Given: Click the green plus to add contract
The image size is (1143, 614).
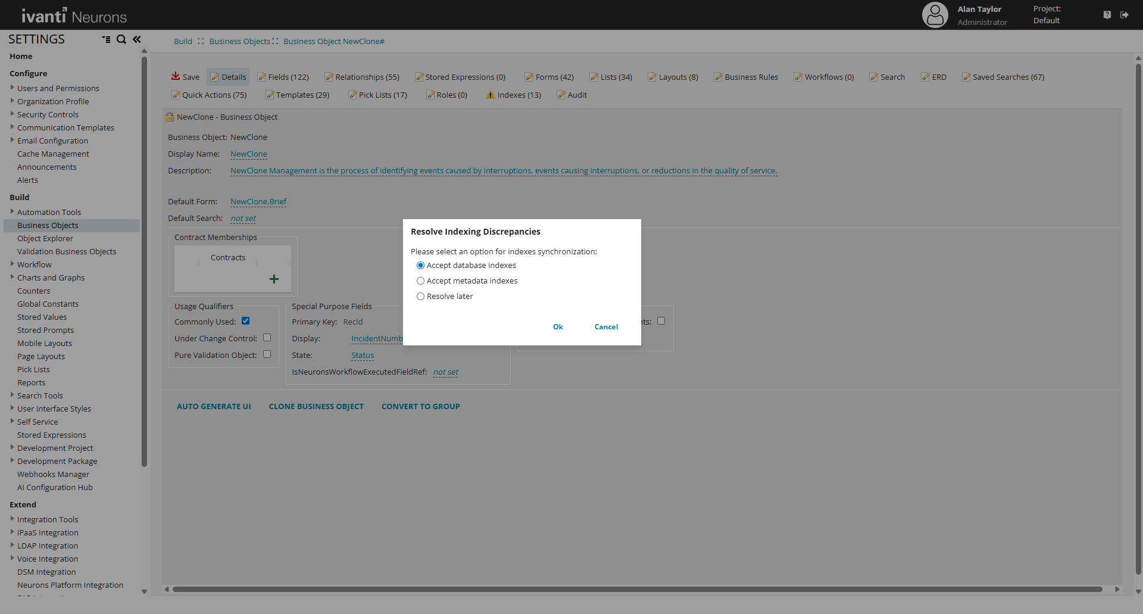Looking at the screenshot, I should point(274,279).
